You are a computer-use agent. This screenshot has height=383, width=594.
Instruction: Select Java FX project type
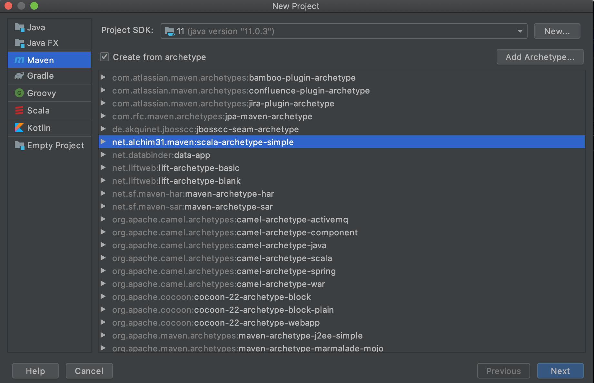tap(49, 43)
